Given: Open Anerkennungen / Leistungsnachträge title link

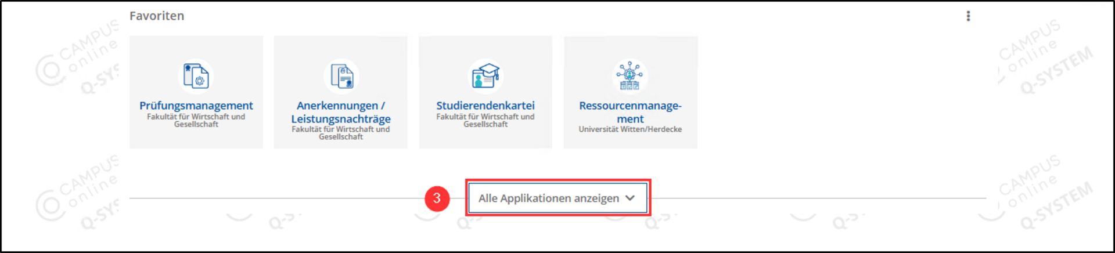Looking at the screenshot, I should click(341, 112).
